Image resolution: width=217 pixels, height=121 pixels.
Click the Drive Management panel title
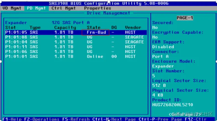coord(108,13)
